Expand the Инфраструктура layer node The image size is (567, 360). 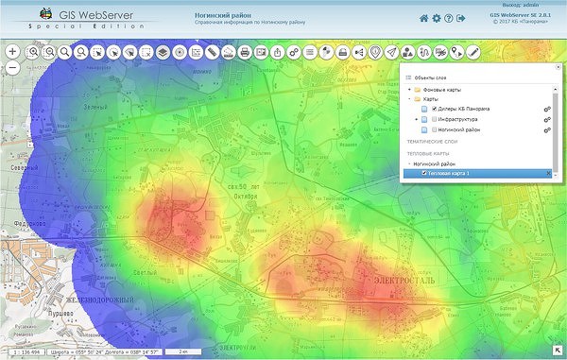click(416, 119)
